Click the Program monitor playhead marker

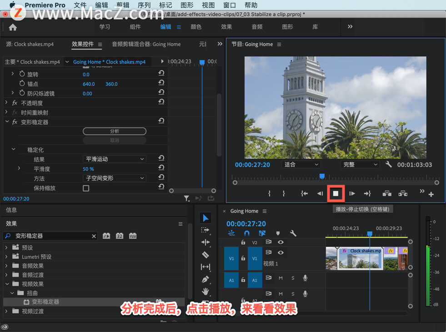pos(322,176)
